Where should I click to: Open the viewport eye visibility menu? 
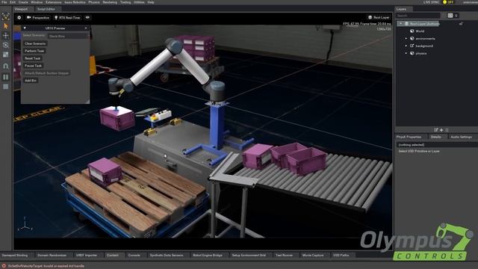(88, 18)
